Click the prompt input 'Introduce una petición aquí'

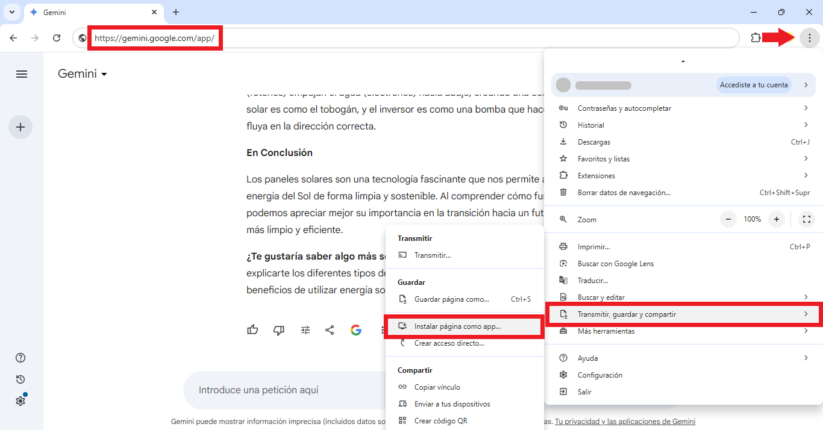coord(258,390)
